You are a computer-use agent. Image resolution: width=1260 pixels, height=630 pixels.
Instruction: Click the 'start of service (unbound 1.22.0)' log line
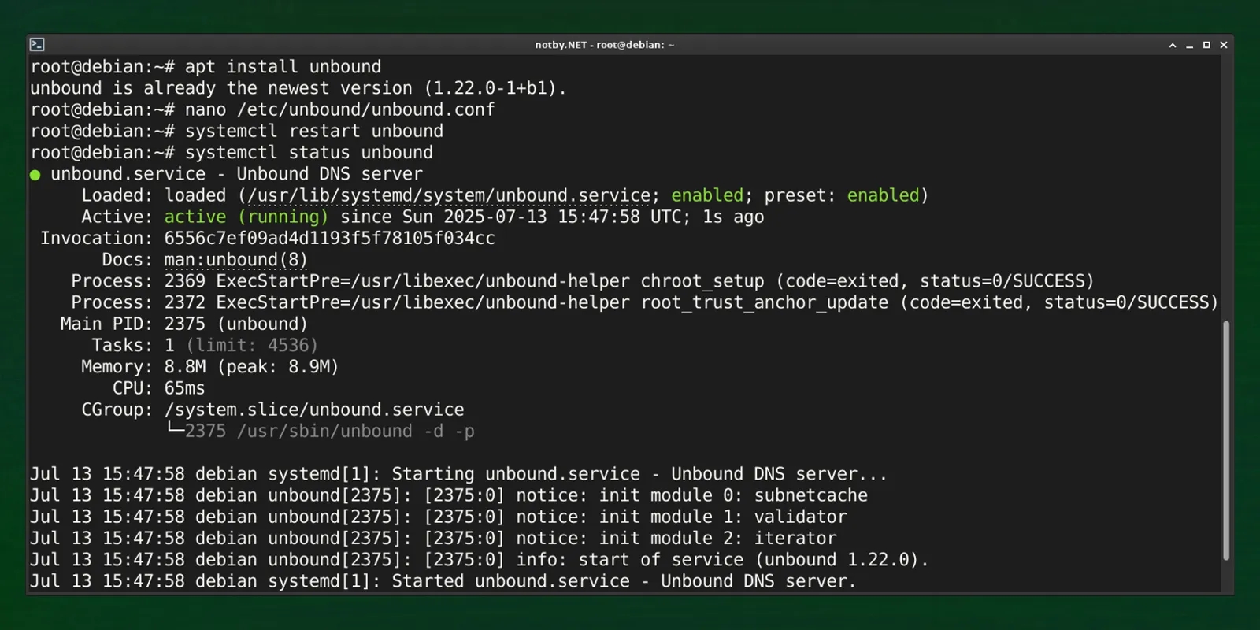(480, 560)
